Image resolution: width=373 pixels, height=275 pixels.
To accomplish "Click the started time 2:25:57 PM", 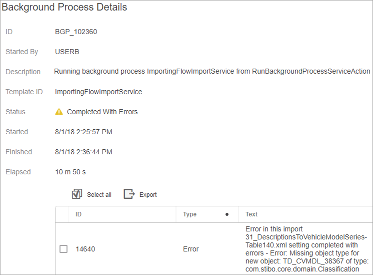I will point(83,132).
